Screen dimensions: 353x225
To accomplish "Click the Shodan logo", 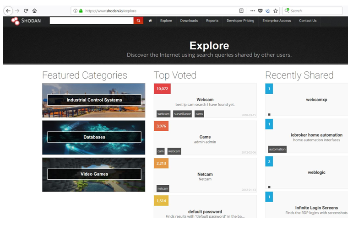I will [x=26, y=21].
